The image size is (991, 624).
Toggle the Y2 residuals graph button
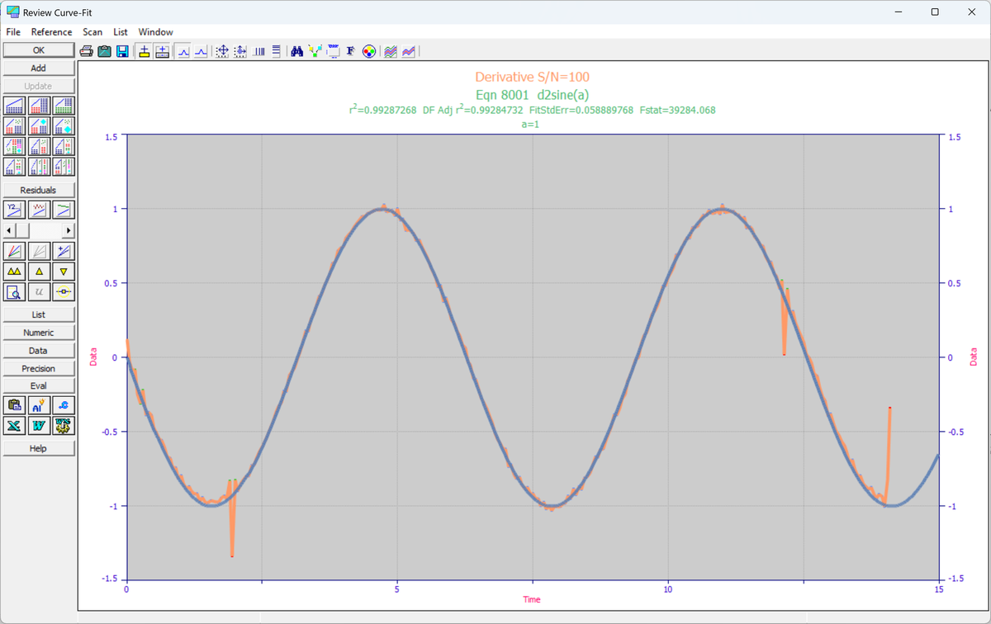pos(14,210)
